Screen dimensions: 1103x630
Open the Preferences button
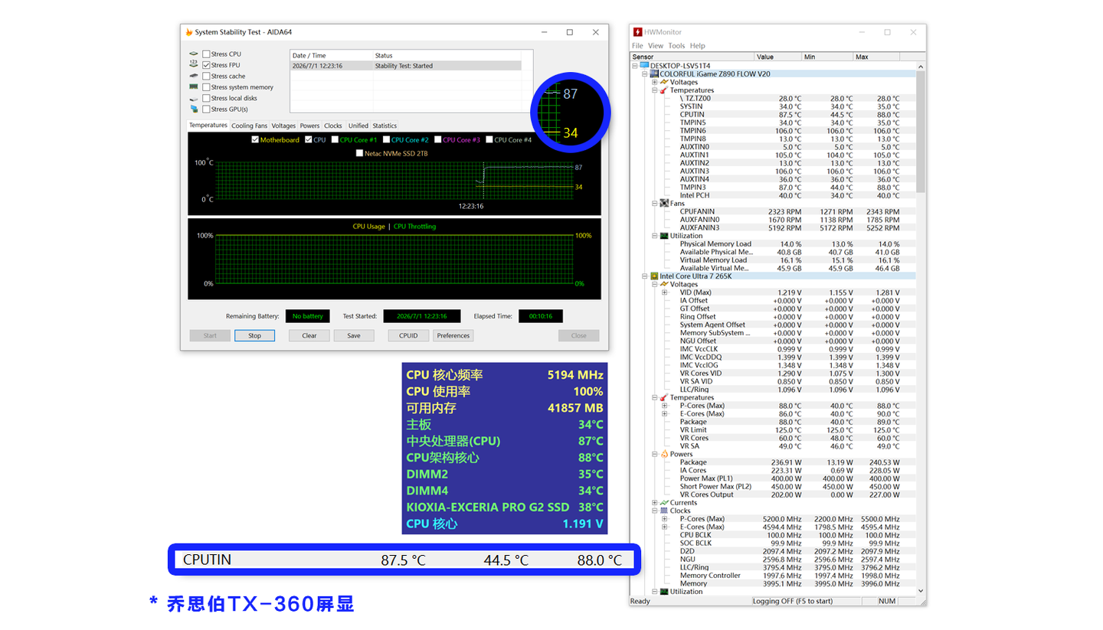point(453,336)
